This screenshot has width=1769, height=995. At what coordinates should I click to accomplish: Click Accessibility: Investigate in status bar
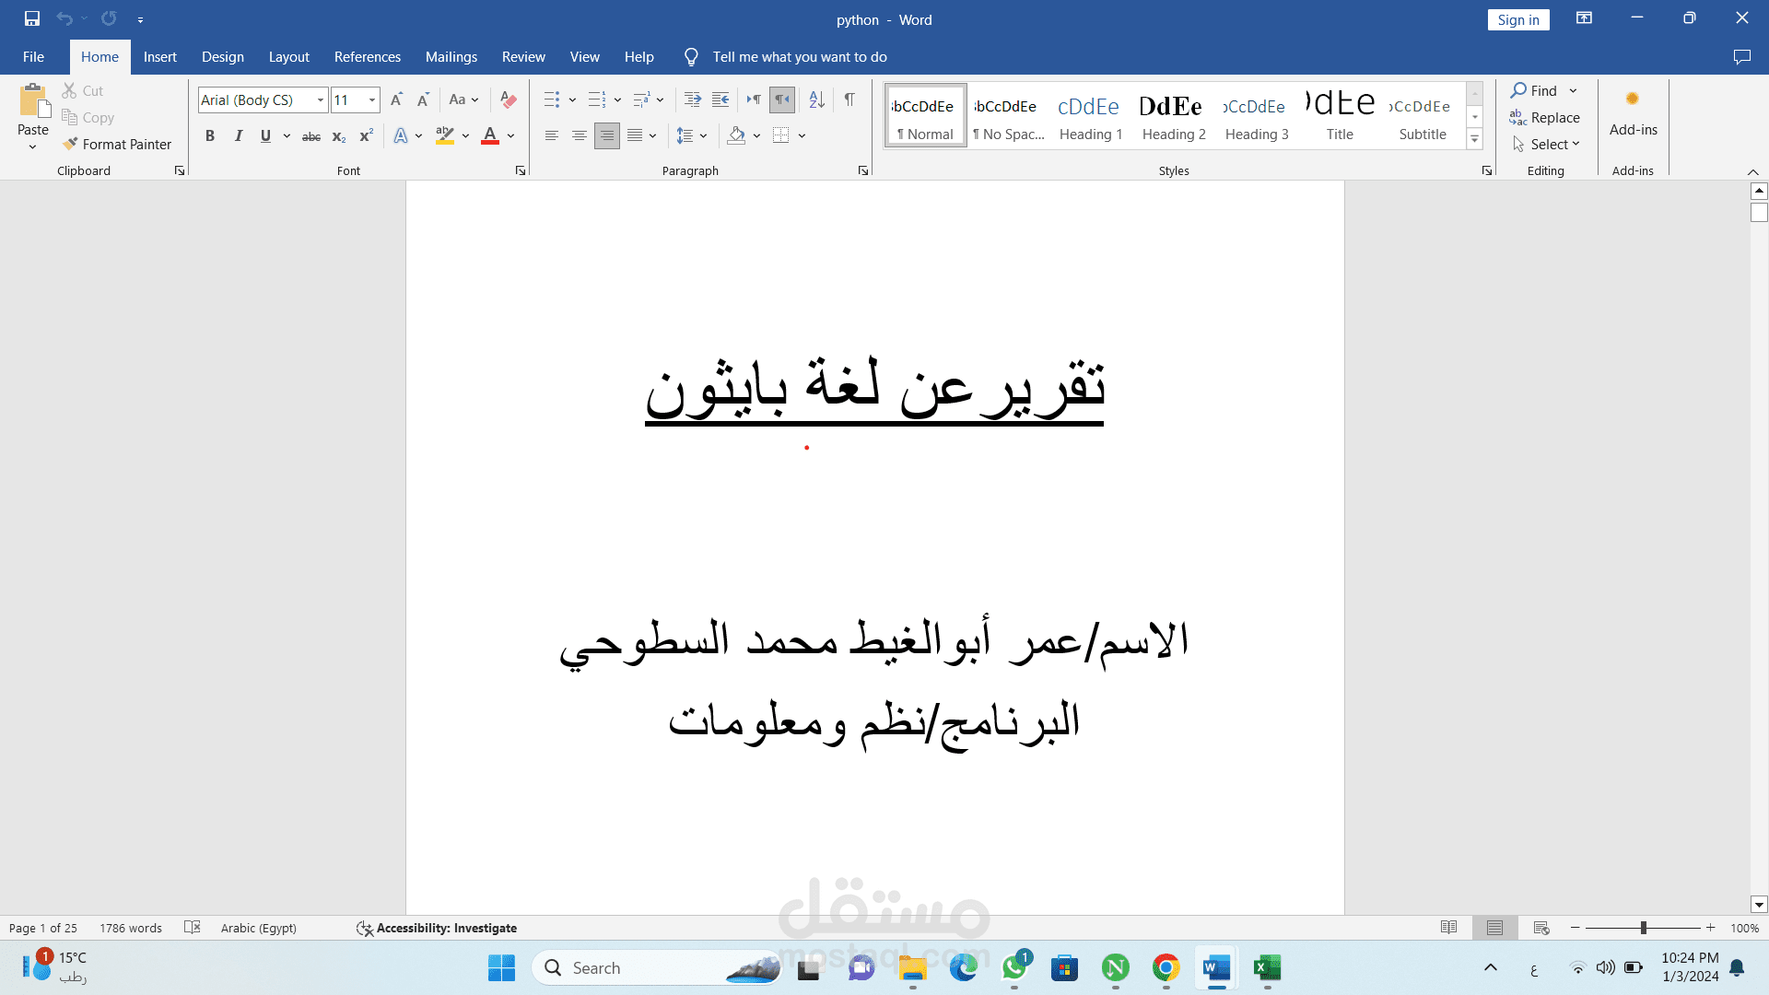point(437,928)
